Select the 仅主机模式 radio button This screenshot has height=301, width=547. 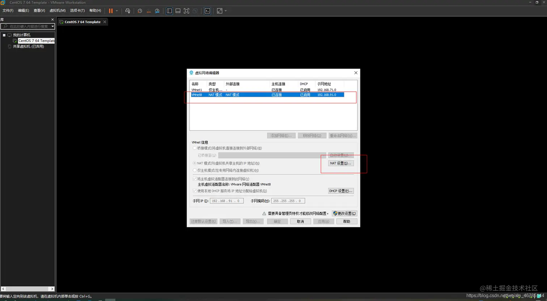click(x=195, y=170)
